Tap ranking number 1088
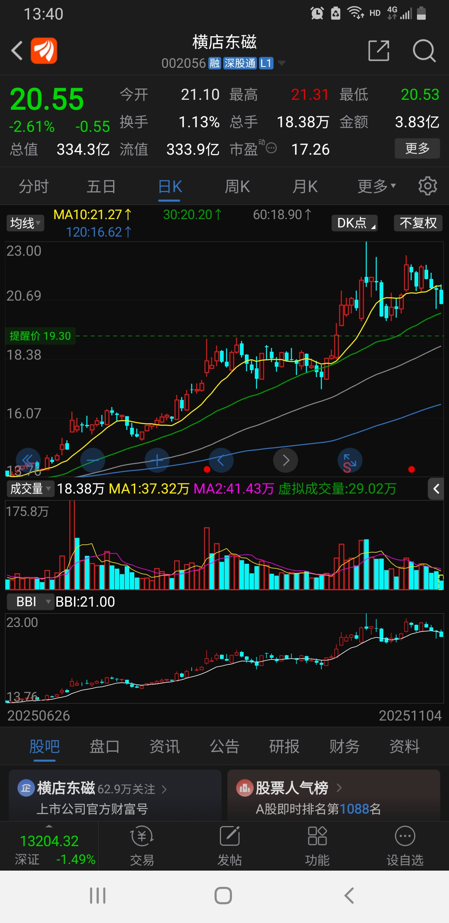 [354, 809]
